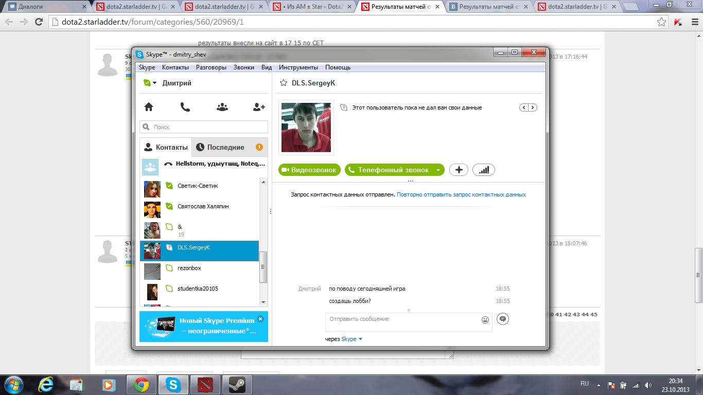The height and width of the screenshot is (395, 703).
Task: Click the call quality signal bars button
Action: (484, 170)
